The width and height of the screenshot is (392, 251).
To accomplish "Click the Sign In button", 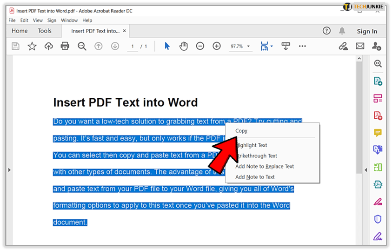I will point(367,31).
